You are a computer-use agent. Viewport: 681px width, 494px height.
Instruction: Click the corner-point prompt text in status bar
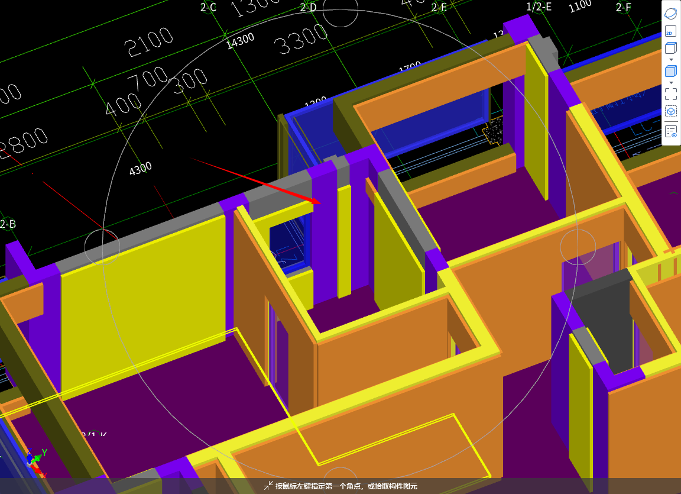(346, 486)
